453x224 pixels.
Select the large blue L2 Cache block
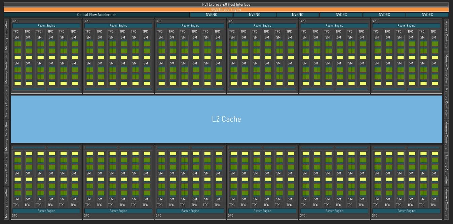[226, 119]
